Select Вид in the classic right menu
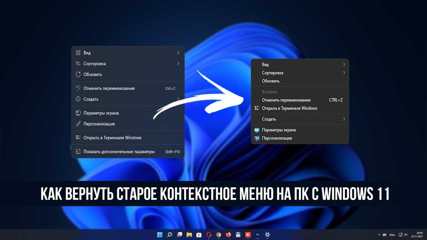 [300, 65]
